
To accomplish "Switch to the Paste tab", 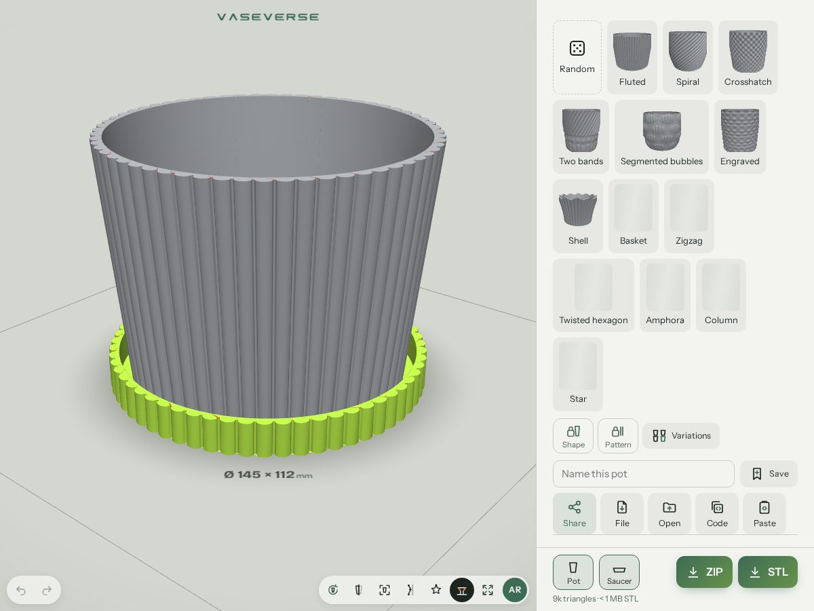I will (x=764, y=514).
